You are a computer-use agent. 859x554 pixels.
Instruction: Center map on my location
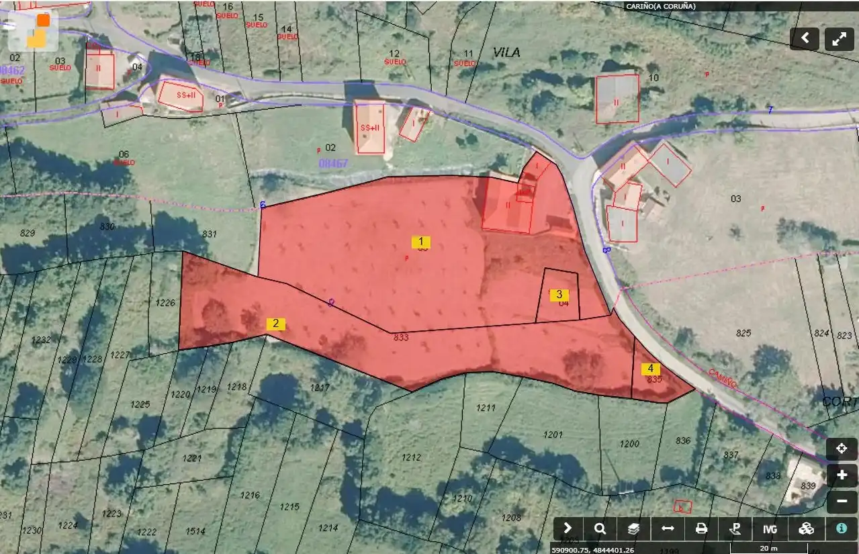point(842,449)
